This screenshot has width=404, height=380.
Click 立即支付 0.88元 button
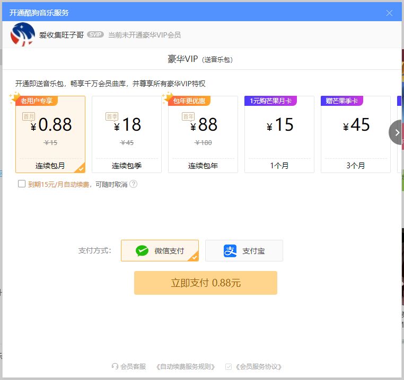click(206, 283)
